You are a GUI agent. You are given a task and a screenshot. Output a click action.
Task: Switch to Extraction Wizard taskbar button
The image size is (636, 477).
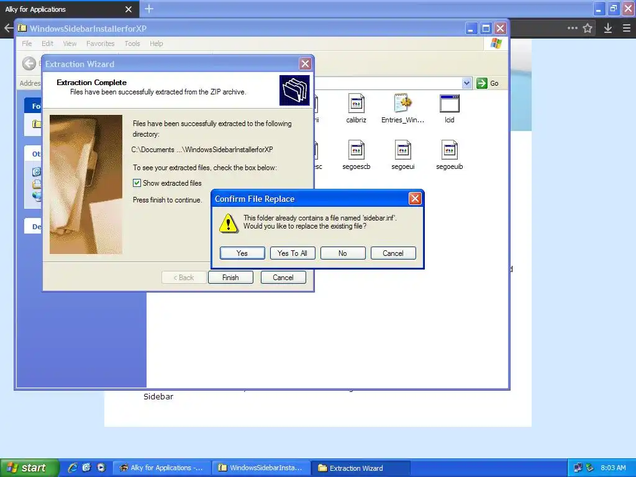(x=361, y=468)
